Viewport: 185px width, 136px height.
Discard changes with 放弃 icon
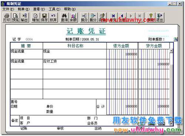point(53,17)
